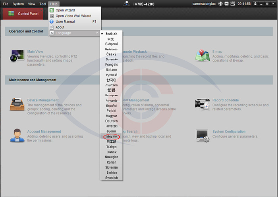This screenshot has height=197, width=278.
Task: Click the RAM usage status icon
Action: click(233, 4)
